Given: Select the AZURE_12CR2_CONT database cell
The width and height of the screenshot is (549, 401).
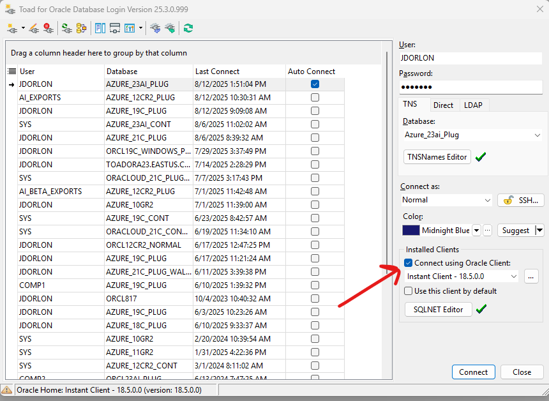Looking at the screenshot, I should [149, 366].
